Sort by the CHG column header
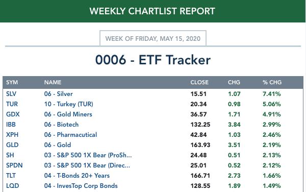 tap(234, 82)
